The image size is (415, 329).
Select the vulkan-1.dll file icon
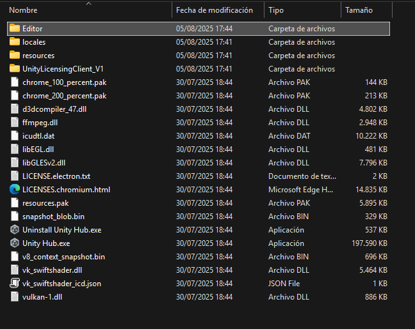coord(15,297)
